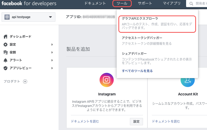The height and width of the screenshot is (130, 207).
Task: Click the search magnifier icon
Action: (191, 4)
